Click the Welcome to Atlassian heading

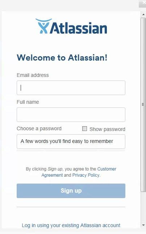tap(62, 58)
